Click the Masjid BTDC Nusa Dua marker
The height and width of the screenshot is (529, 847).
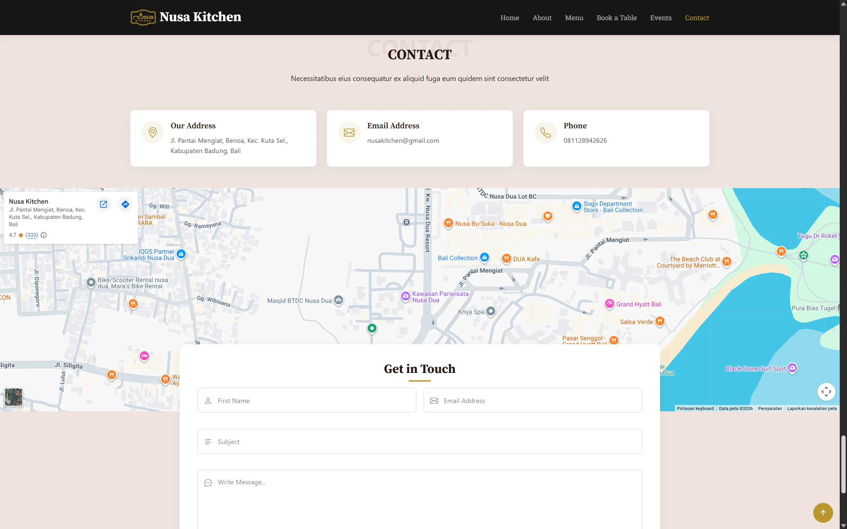point(338,300)
